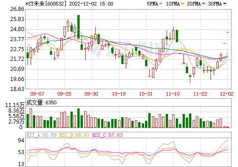This screenshot has height=167, width=238.
Task: Click the tallest green candlestick near 25.83
Action: [x=78, y=27]
